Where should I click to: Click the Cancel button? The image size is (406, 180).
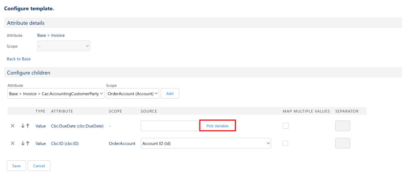(39, 166)
